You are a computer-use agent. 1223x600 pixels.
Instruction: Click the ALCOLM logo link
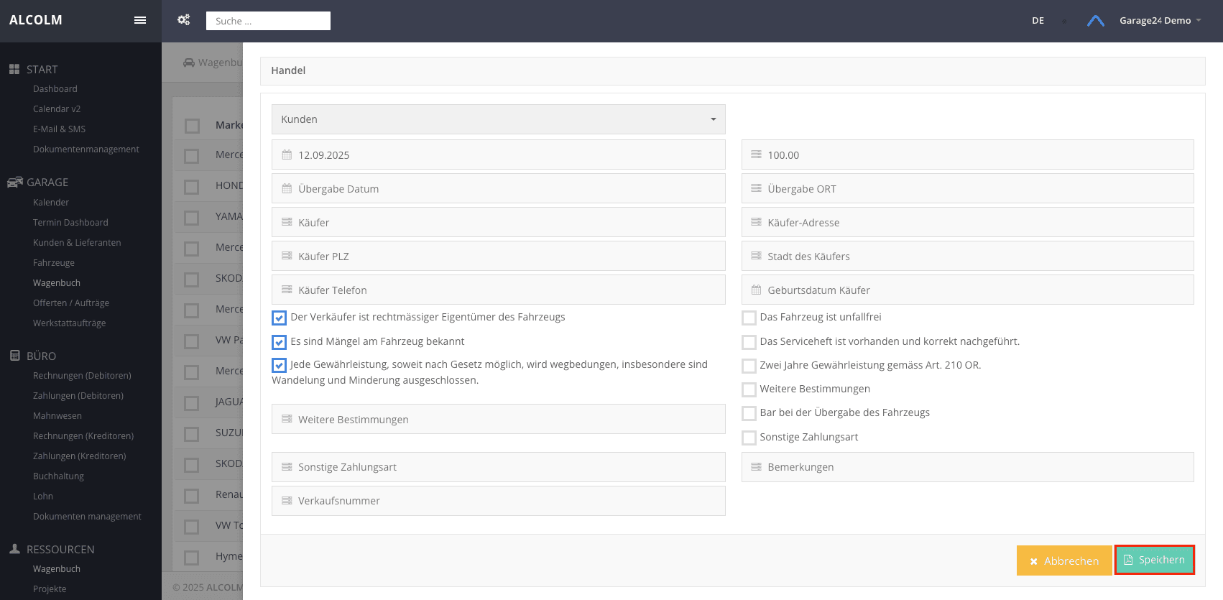[36, 20]
